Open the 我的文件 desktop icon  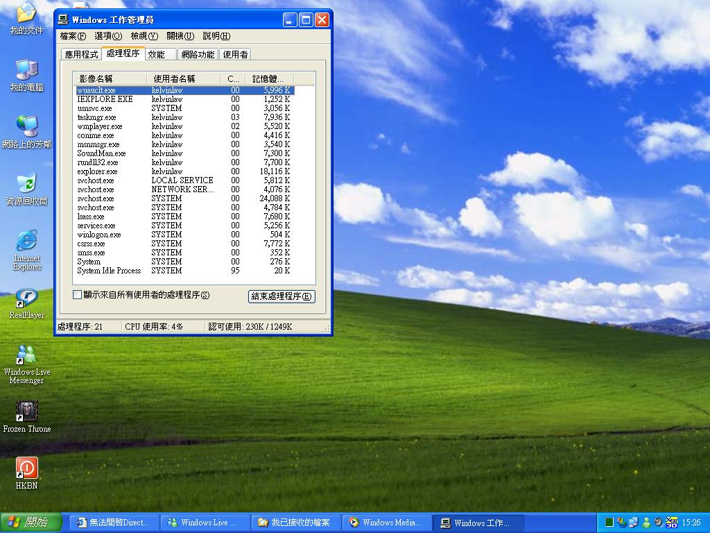26,14
